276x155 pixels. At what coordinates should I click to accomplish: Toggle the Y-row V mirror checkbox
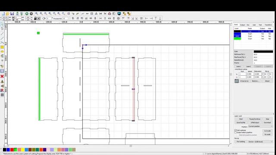pos(269,77)
